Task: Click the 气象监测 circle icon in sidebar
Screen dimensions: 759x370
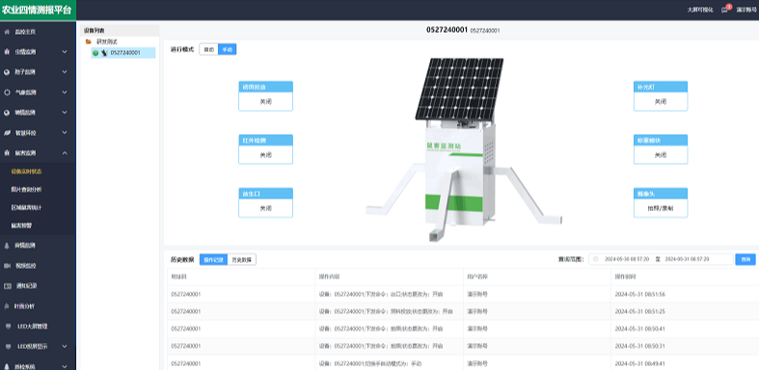Action: 7,92
